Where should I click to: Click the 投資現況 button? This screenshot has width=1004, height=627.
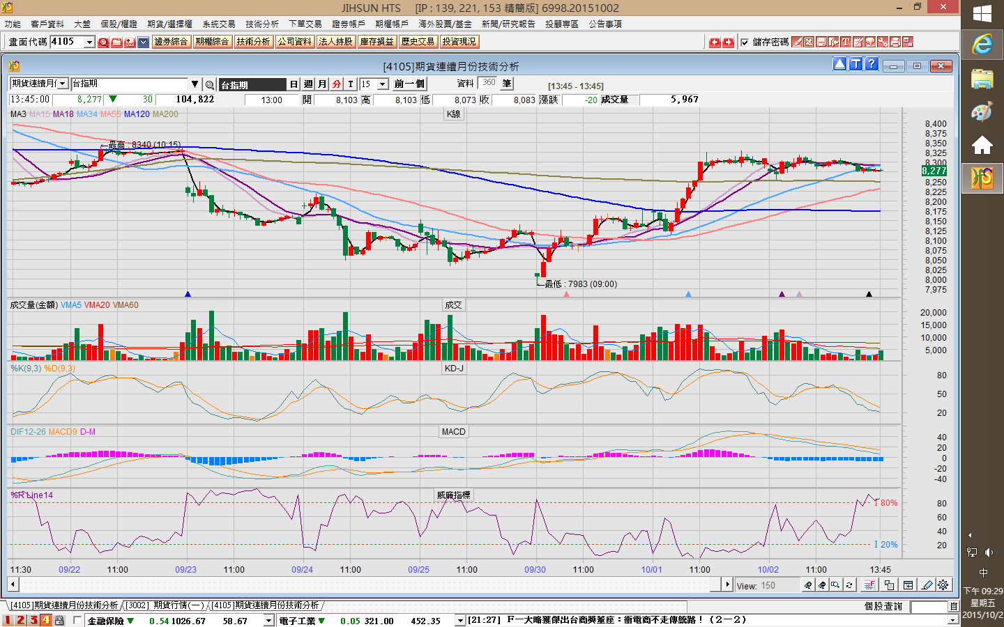(459, 42)
